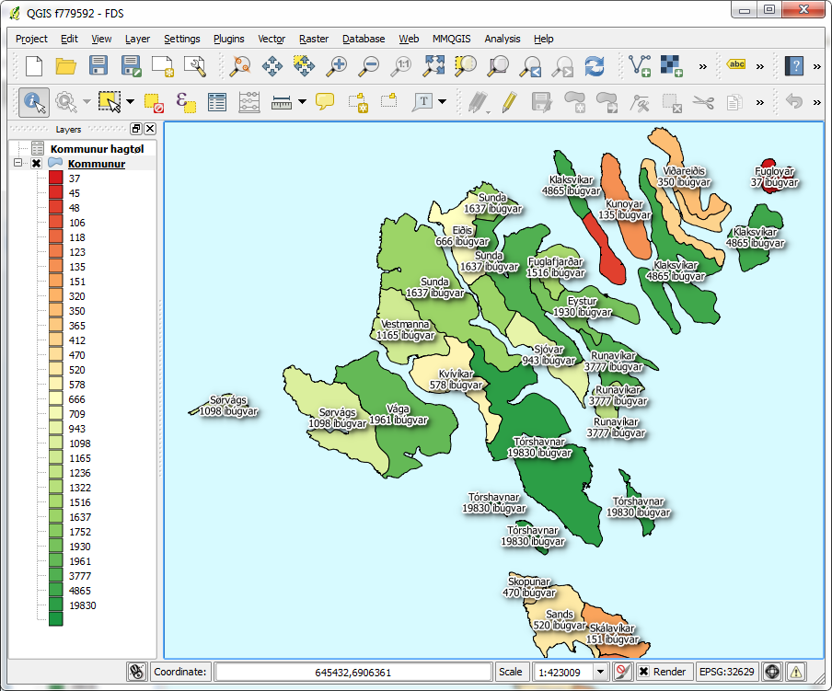Collapse the Kommunur layer tree
The width and height of the screenshot is (832, 691).
click(x=18, y=163)
